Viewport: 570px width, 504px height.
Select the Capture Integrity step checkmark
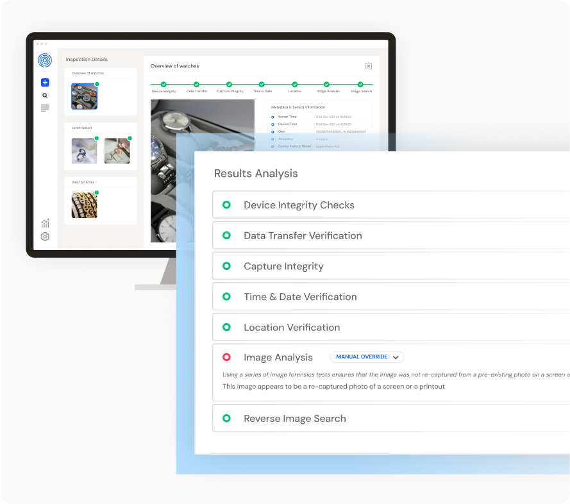[229, 85]
